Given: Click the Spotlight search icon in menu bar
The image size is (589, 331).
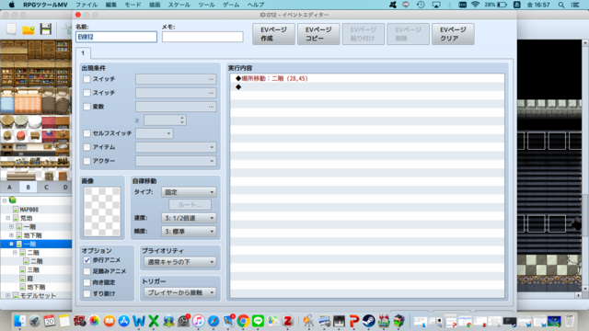Looking at the screenshot, I should pos(561,5).
